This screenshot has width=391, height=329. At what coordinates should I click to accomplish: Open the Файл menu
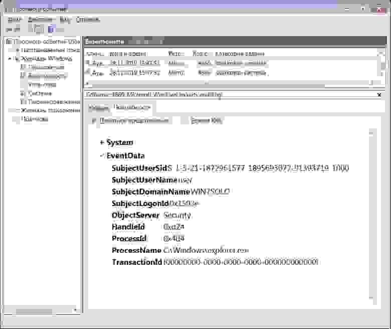14,20
